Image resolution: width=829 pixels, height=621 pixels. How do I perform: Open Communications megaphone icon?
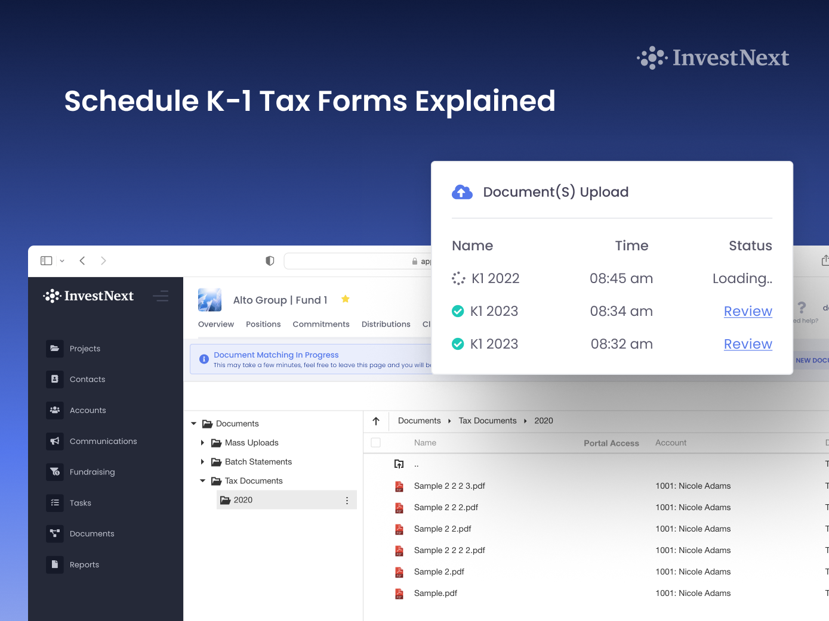[54, 441]
